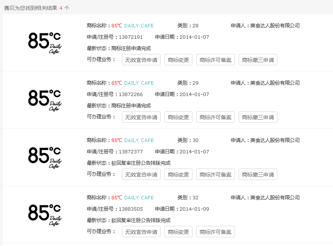The width and height of the screenshot is (333, 246).
Task: Click 类别：30 text
Action: click(188, 140)
